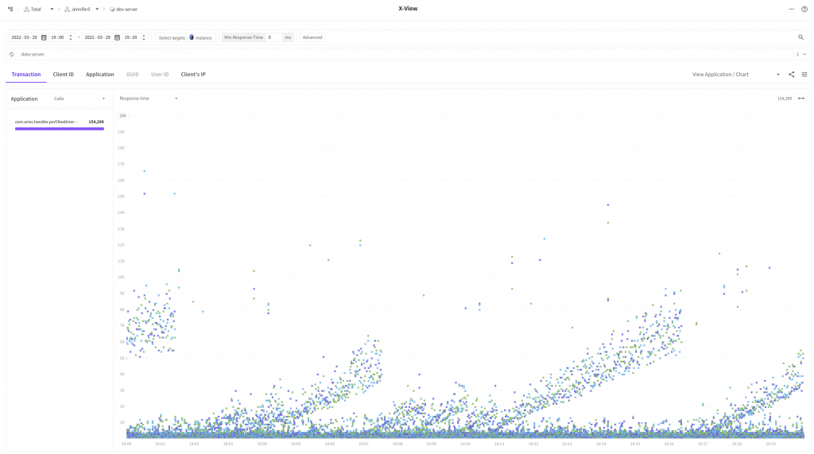Open the View Application / Chart dropdown
Viewport: 814px width, 454px height.
(735, 74)
